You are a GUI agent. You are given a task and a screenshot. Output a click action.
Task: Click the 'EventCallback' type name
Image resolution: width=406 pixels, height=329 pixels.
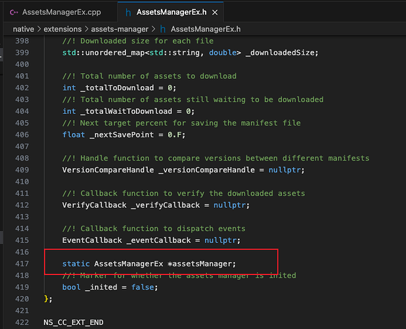tap(92, 240)
